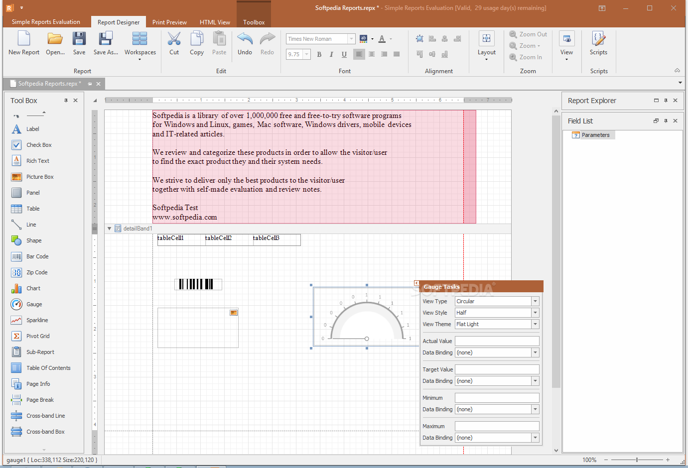Open font background color picker
Image resolution: width=688 pixels, height=468 pixels.
point(364,39)
